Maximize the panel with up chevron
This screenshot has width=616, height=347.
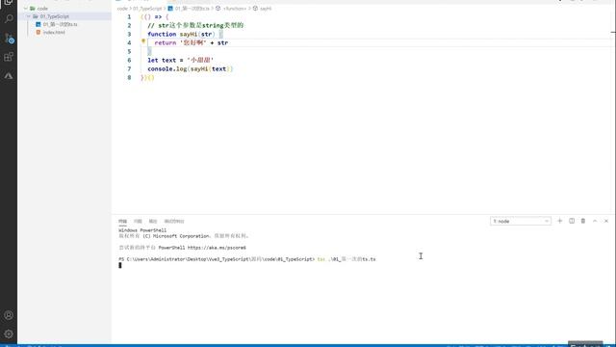(595, 221)
